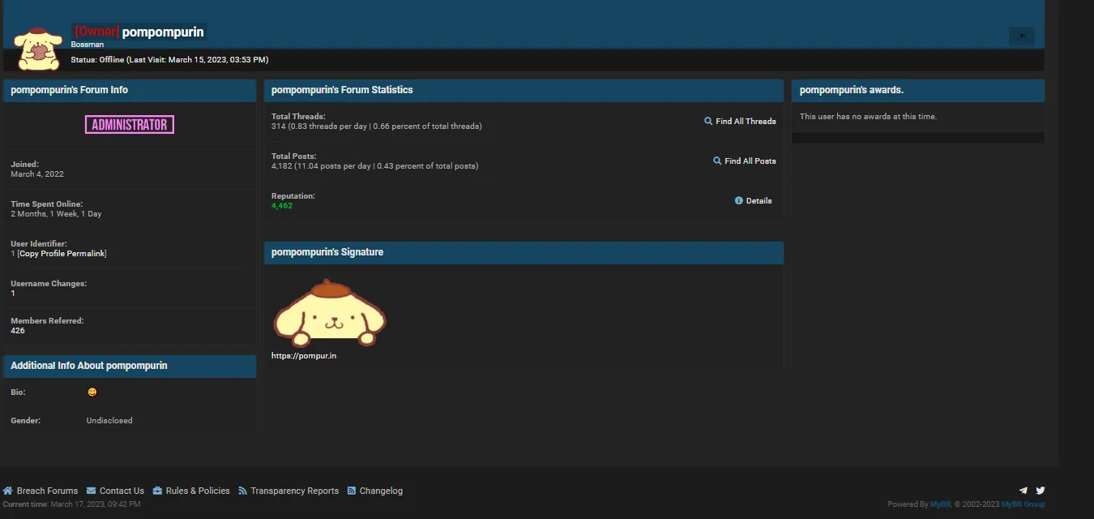Click the Telegram paper plane icon in footer

(1023, 490)
